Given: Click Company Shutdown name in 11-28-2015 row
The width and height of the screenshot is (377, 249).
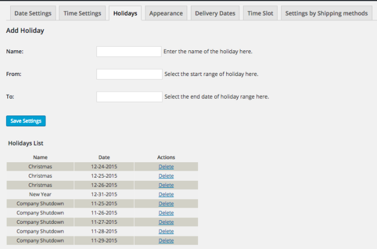Looking at the screenshot, I should [40, 231].
